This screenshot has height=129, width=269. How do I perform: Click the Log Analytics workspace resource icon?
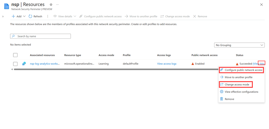tap(24, 64)
